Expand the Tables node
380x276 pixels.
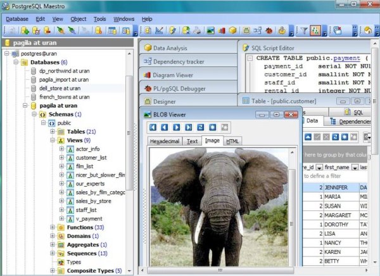pos(53,131)
